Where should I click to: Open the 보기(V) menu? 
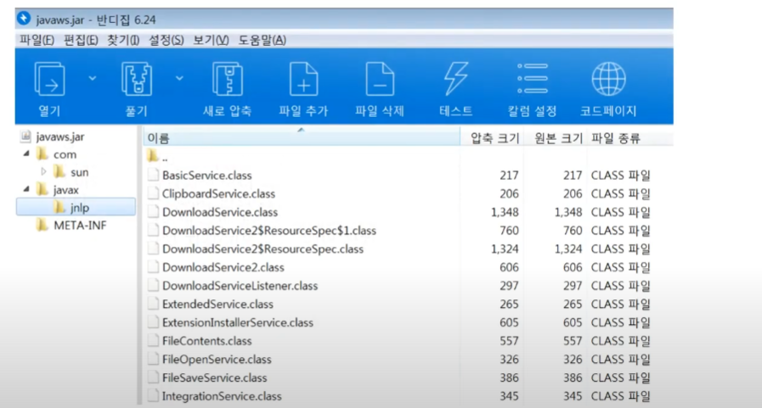[211, 40]
